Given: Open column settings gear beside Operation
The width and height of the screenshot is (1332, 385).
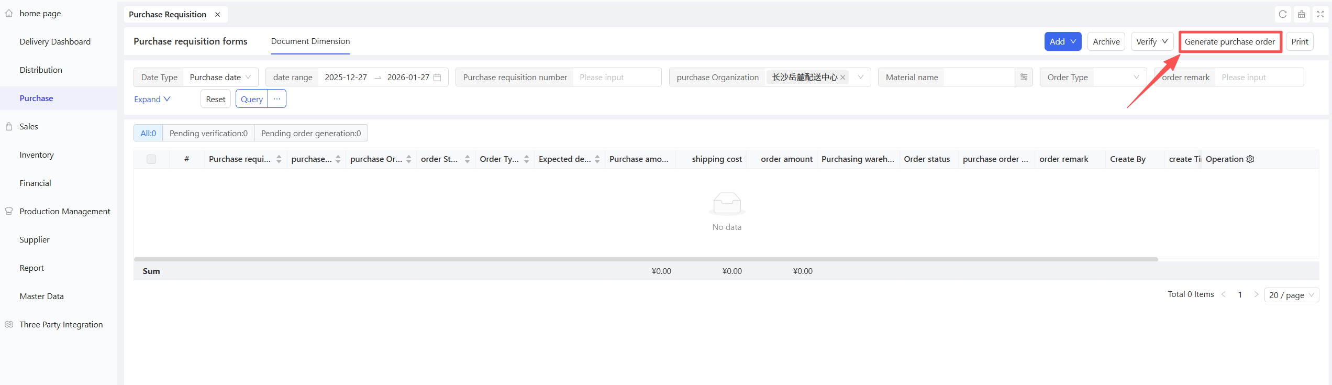Looking at the screenshot, I should click(x=1250, y=159).
